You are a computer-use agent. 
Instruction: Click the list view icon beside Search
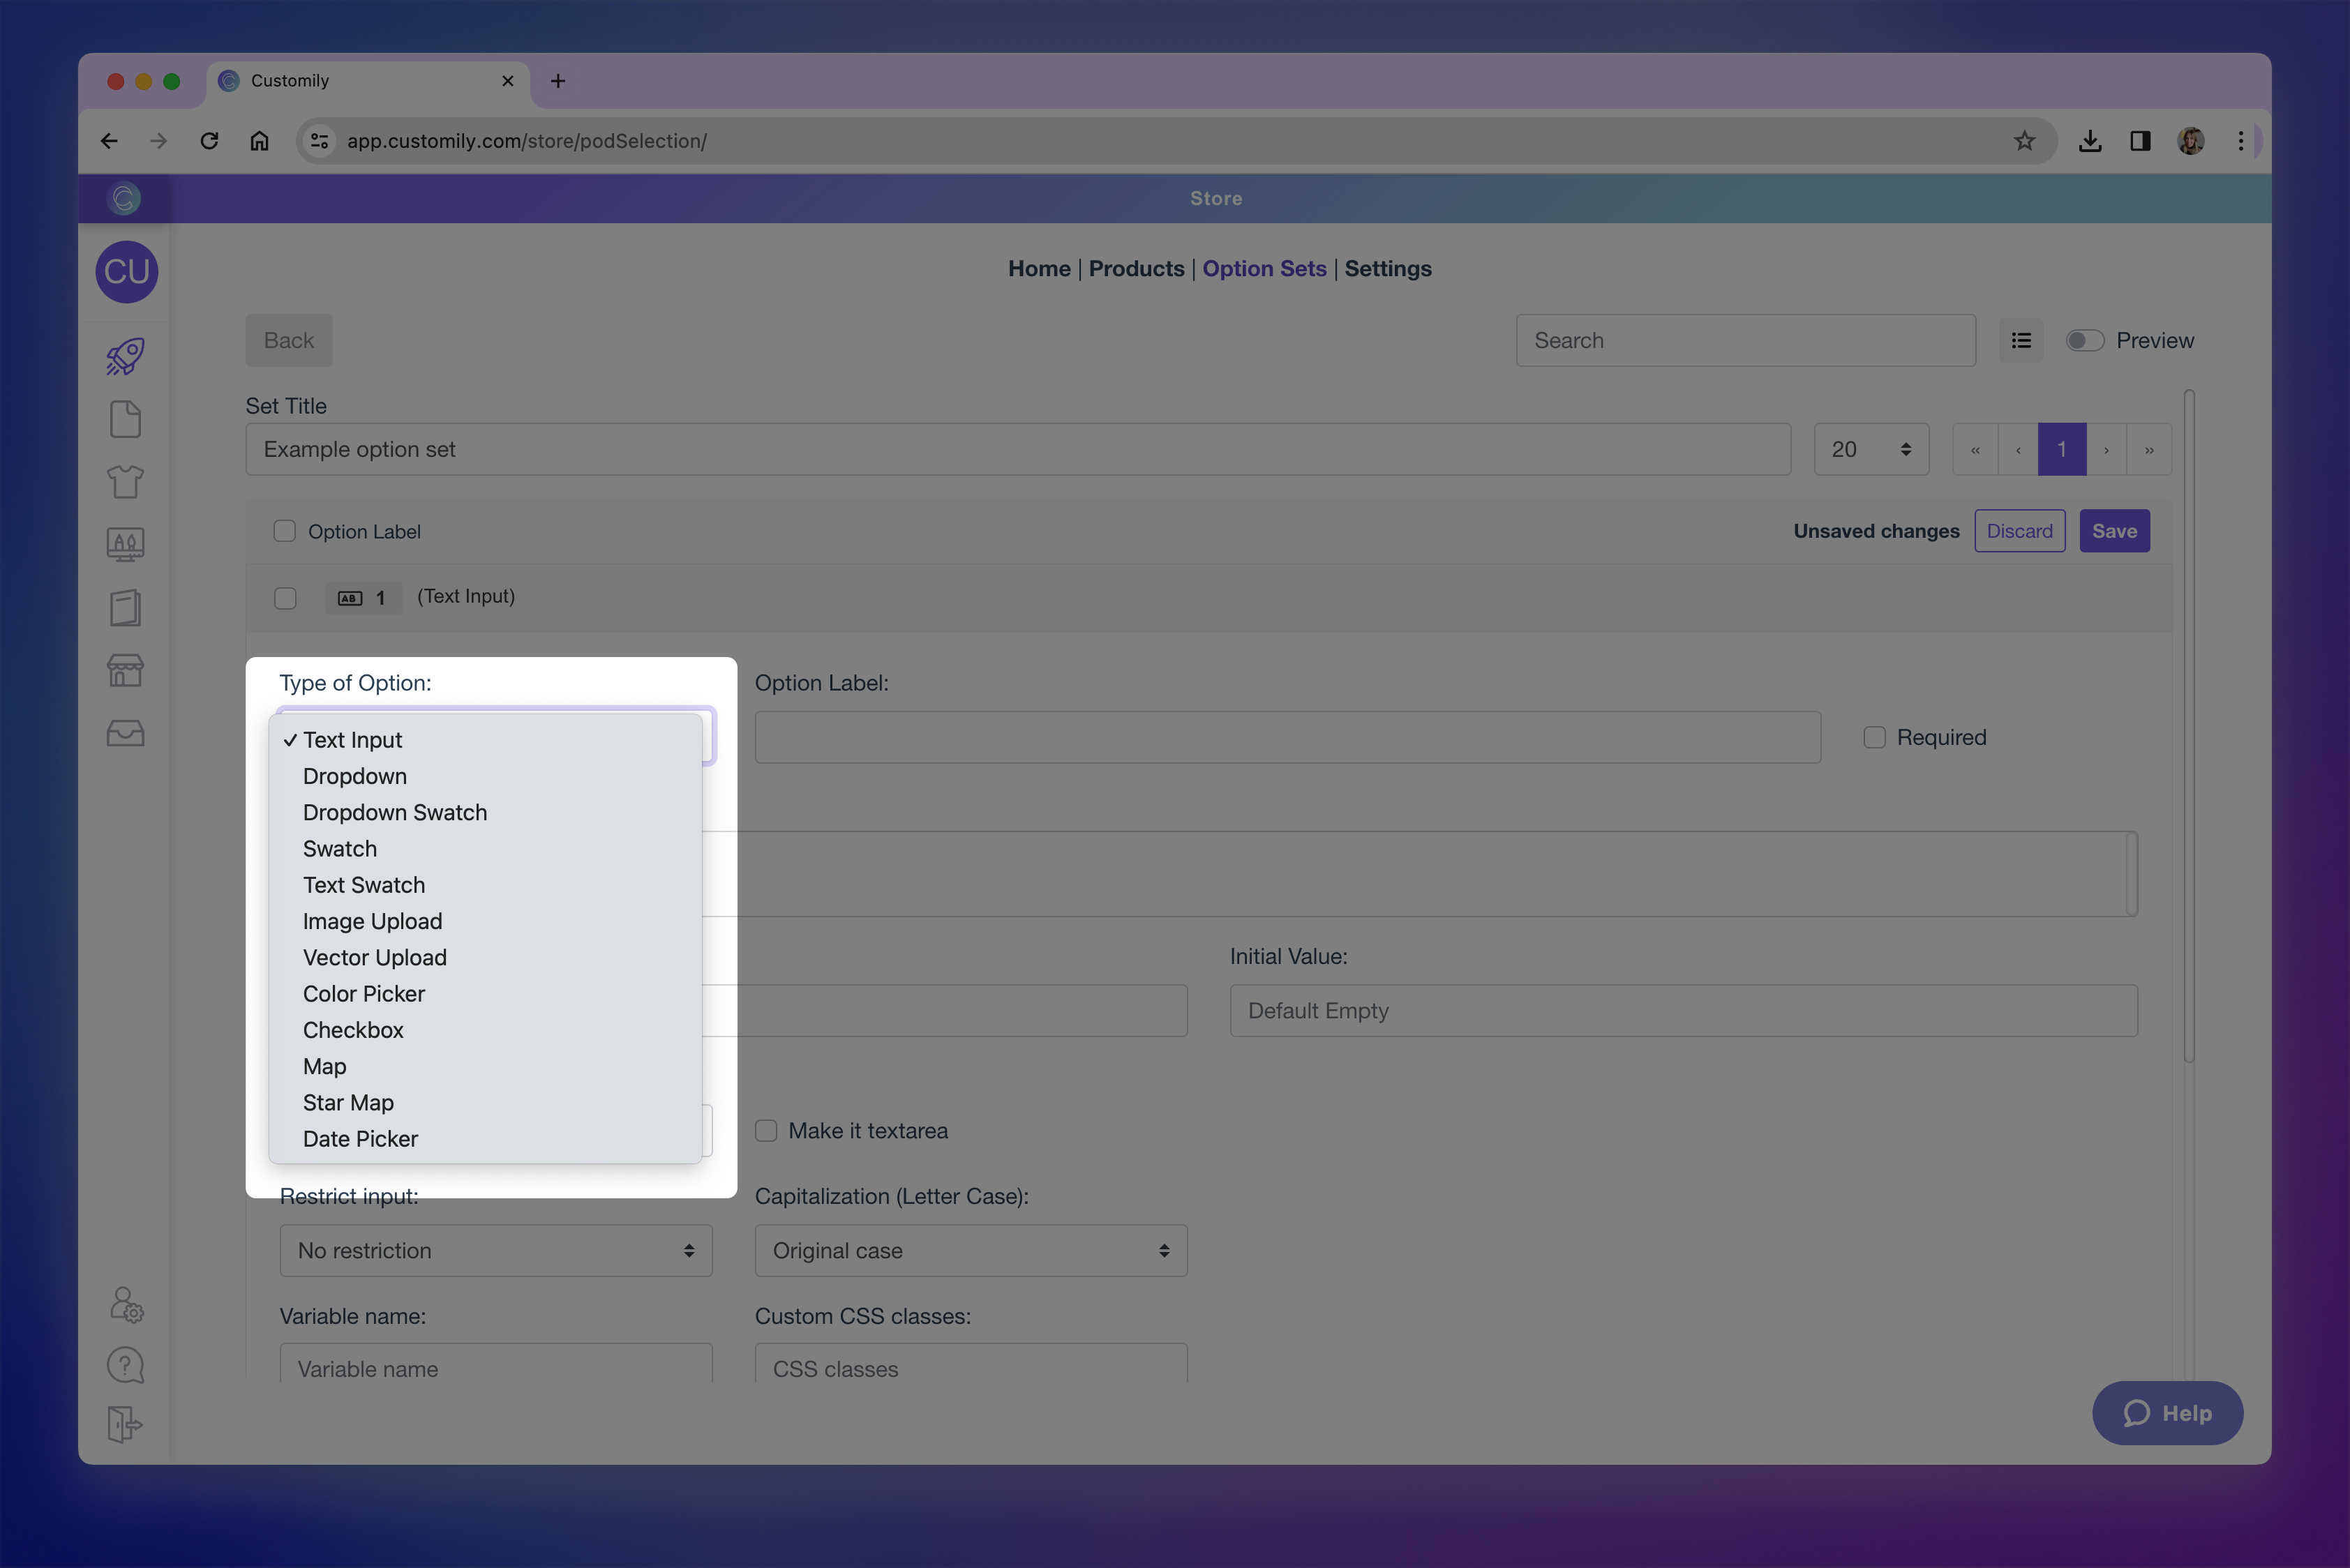click(2021, 341)
